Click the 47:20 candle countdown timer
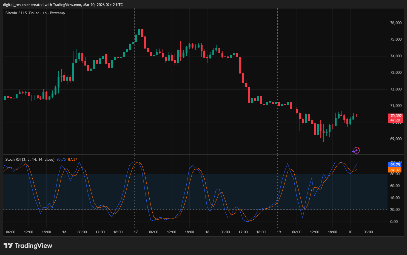Screen dimensions: 407x255 (x=396, y=120)
